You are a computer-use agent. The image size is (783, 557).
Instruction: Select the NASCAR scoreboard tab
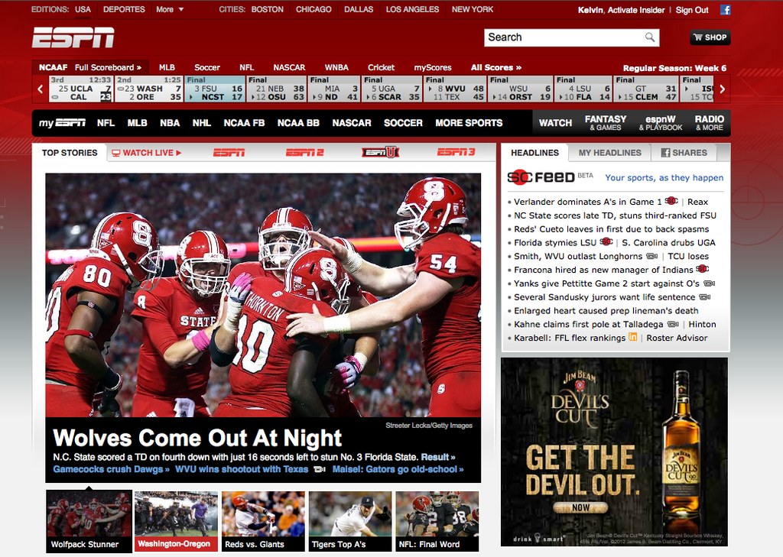click(x=289, y=67)
